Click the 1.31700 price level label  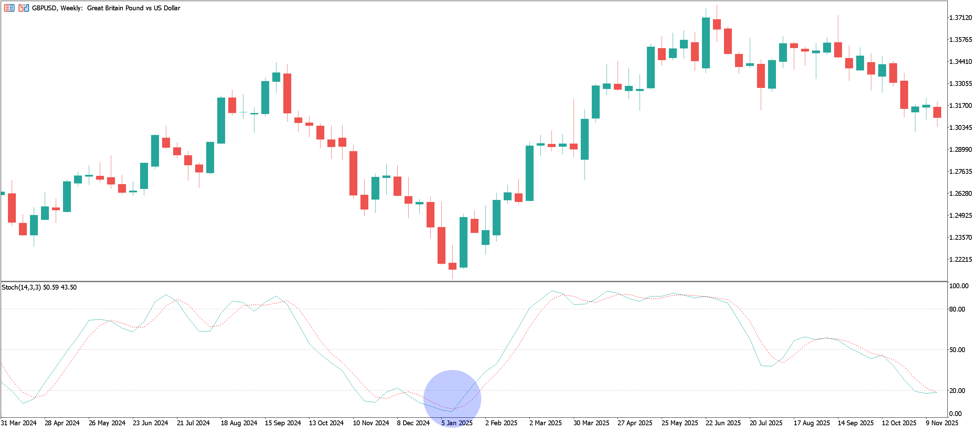tap(960, 105)
